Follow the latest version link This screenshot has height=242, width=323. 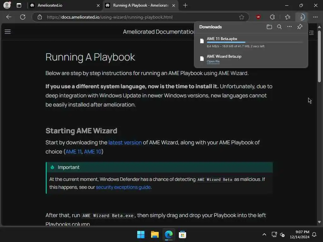[x=125, y=142]
